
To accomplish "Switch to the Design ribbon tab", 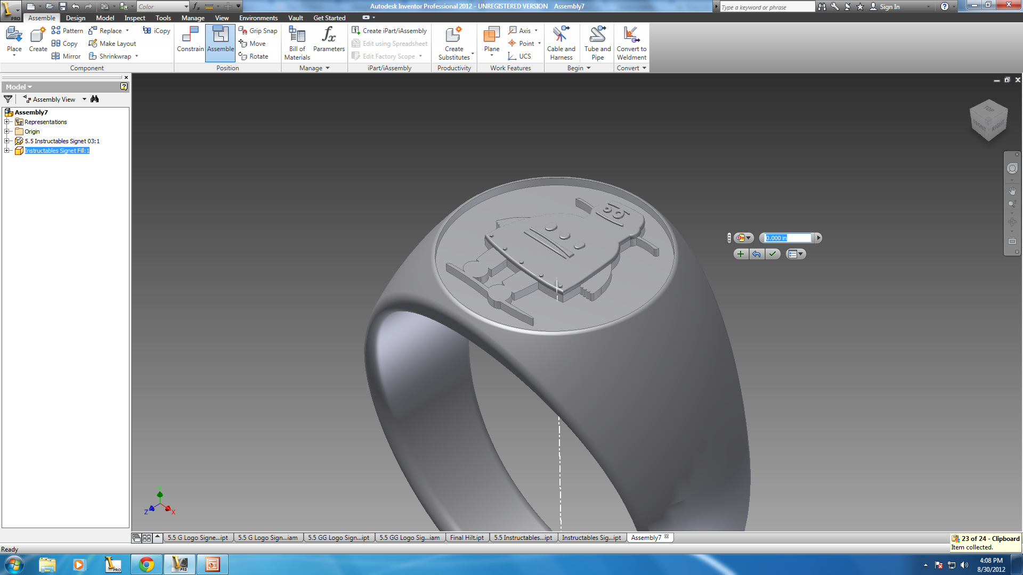I will click(x=75, y=18).
